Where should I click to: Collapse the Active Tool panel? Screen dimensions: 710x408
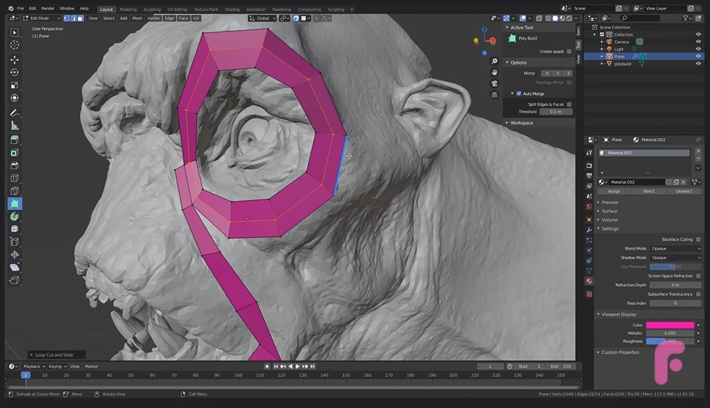pos(522,28)
